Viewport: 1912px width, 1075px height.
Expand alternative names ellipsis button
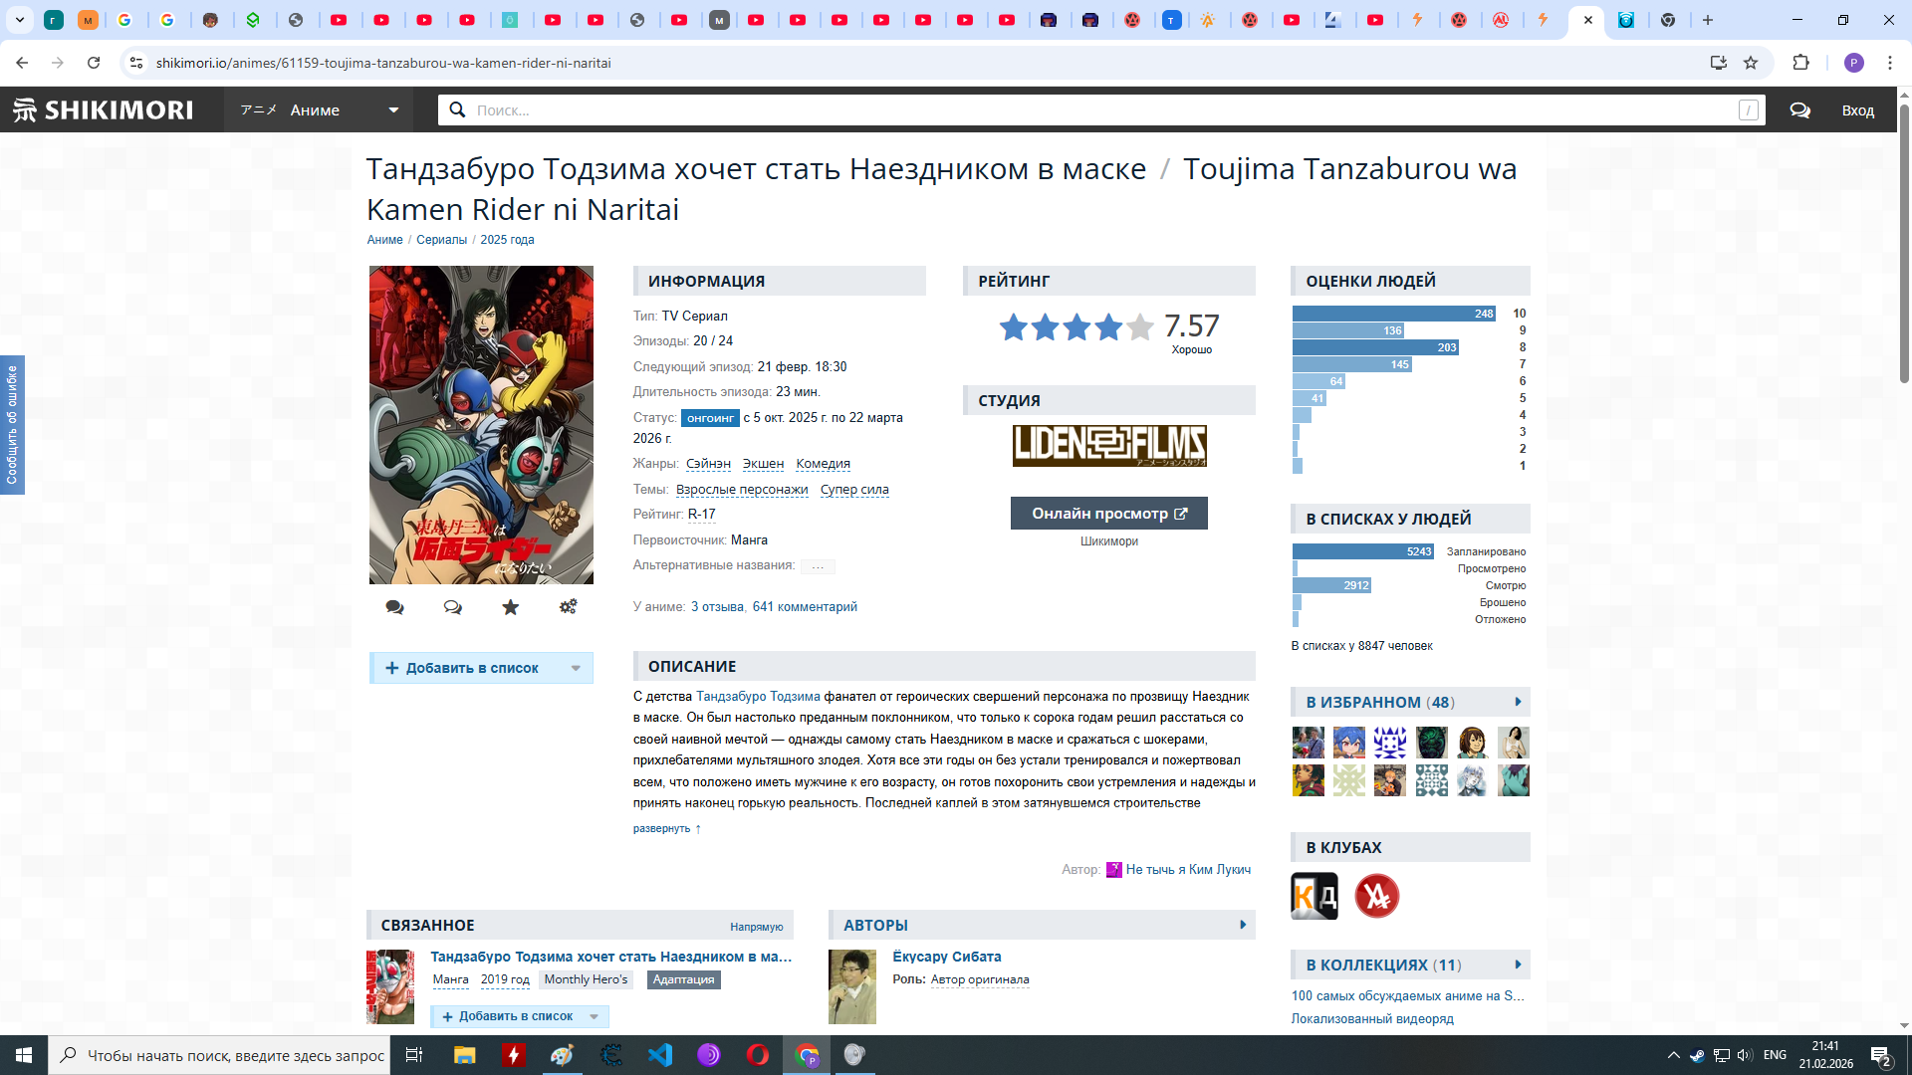pos(818,566)
